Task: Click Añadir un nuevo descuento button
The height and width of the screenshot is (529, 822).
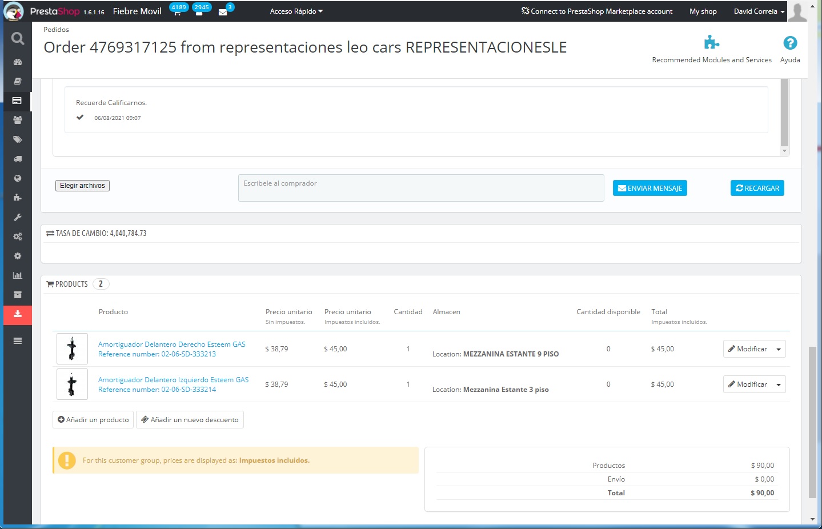Action: point(190,420)
